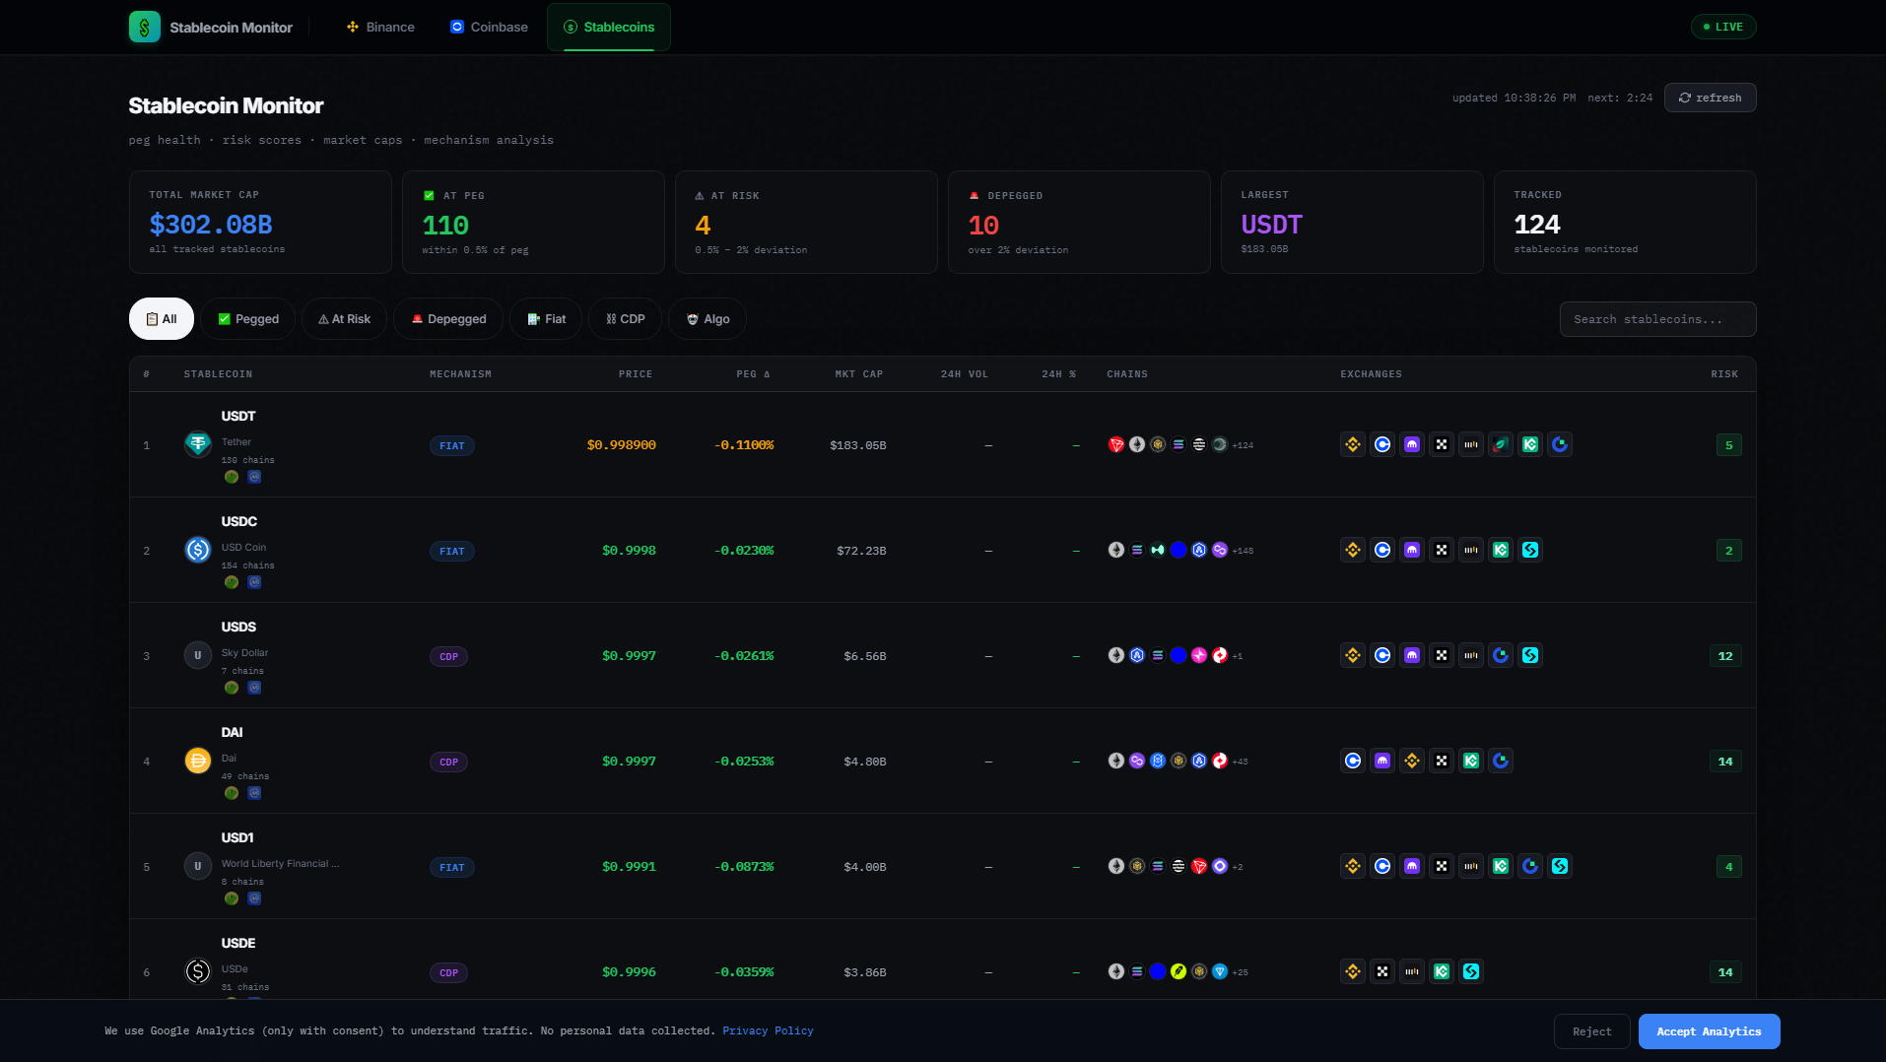Click USDT price $0.998900

(621, 445)
